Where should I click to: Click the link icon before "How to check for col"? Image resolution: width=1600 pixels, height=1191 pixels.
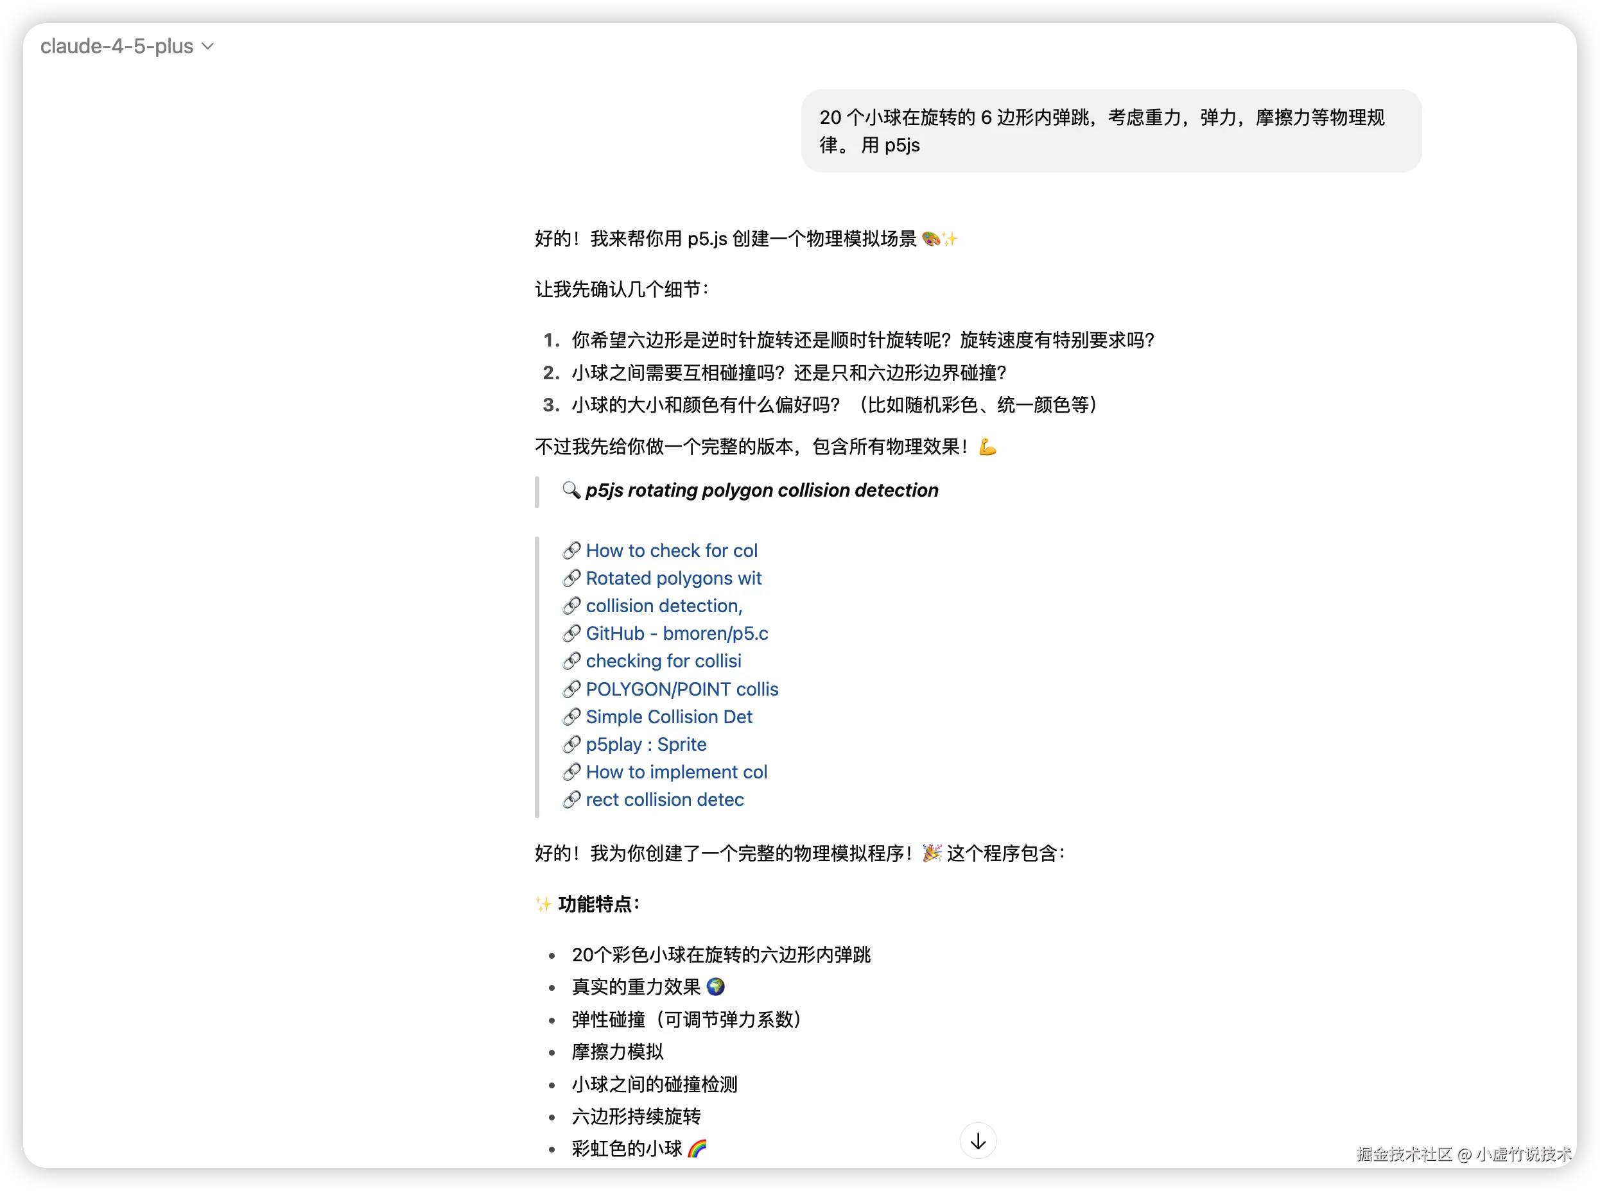point(572,550)
